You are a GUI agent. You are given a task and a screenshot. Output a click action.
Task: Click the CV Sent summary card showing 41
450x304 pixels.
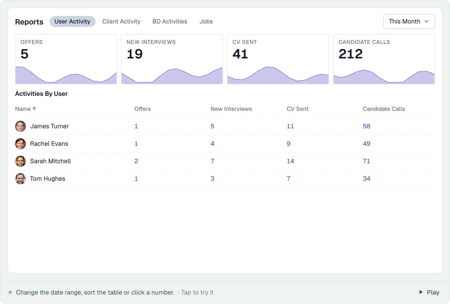click(x=278, y=59)
